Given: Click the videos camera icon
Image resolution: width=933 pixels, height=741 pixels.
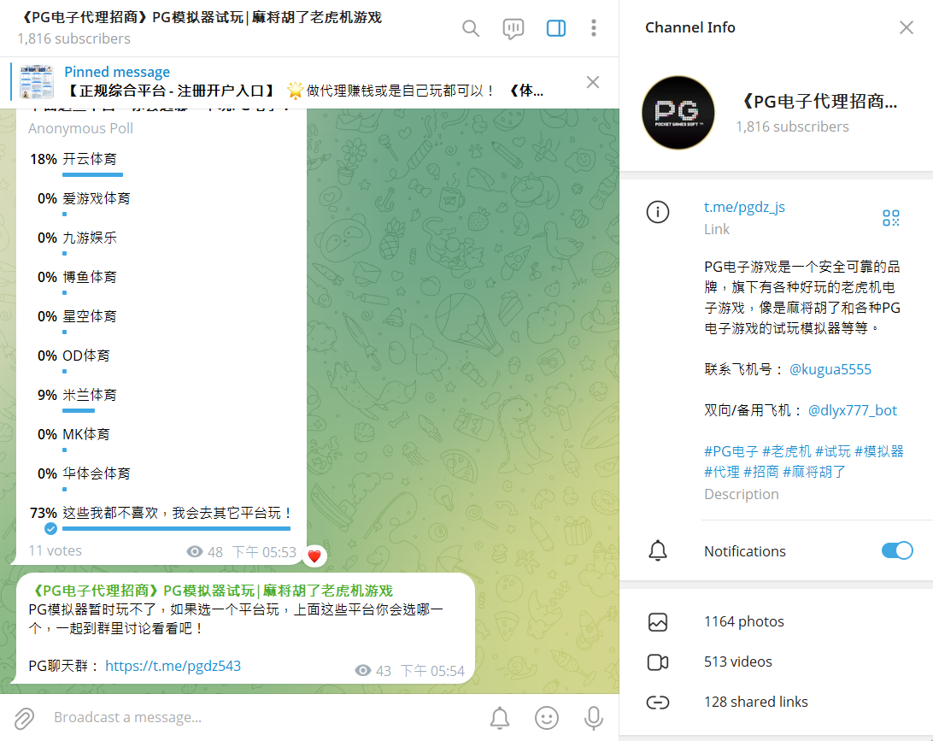Looking at the screenshot, I should [658, 662].
